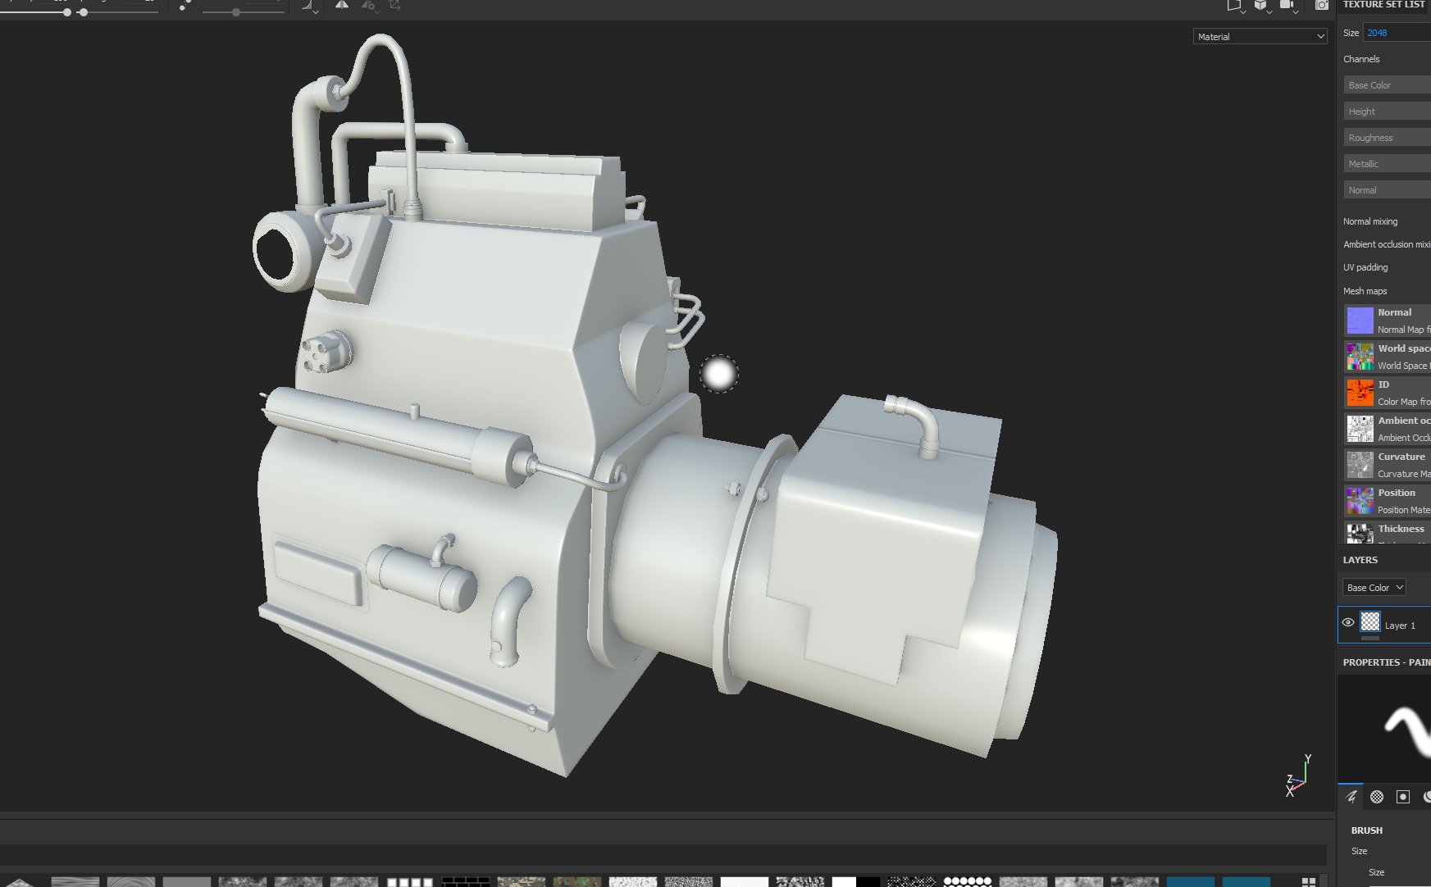Open perspective view mode icon
The image size is (1431, 887).
tap(1233, 5)
